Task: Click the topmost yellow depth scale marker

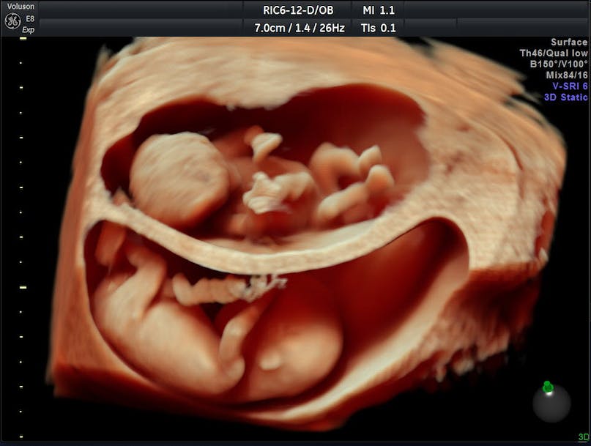Action: 23,37
